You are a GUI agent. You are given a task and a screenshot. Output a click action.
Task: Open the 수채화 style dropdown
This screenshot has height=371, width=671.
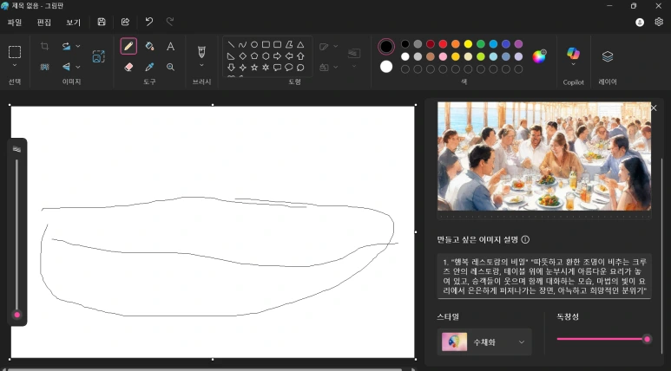tap(484, 342)
